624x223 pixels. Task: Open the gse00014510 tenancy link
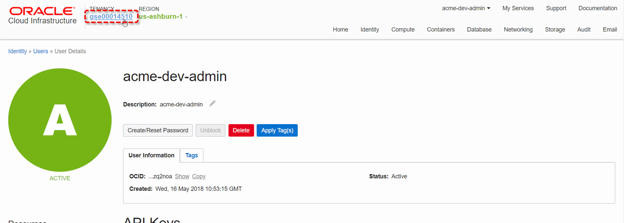click(111, 17)
